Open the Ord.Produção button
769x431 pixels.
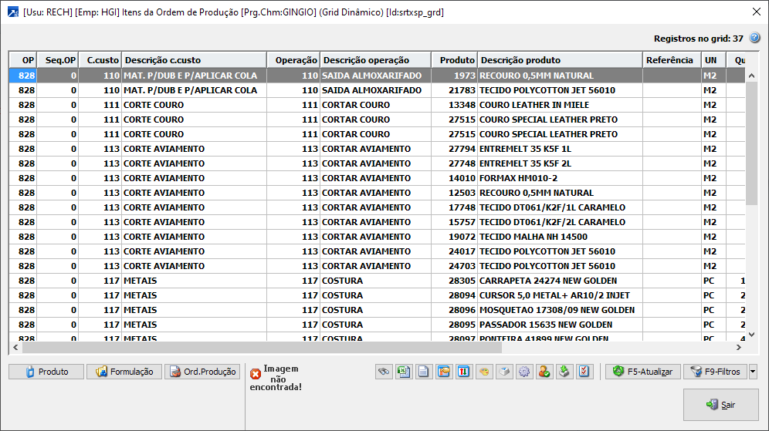[202, 372]
